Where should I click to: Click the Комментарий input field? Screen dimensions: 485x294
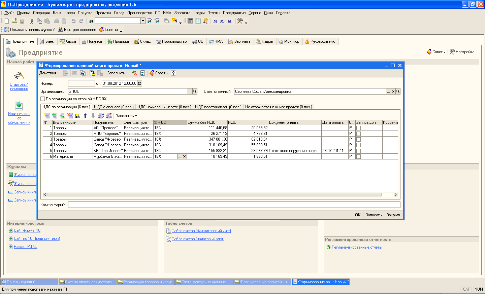click(234, 205)
